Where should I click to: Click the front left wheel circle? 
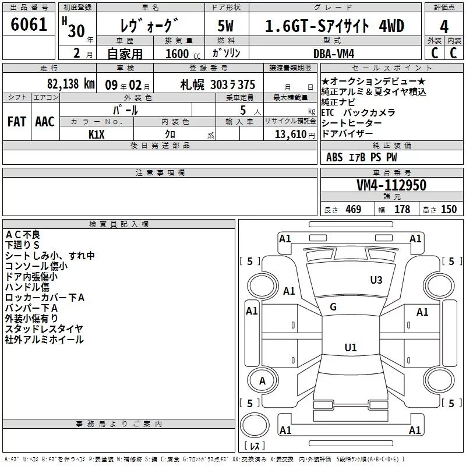point(263,286)
